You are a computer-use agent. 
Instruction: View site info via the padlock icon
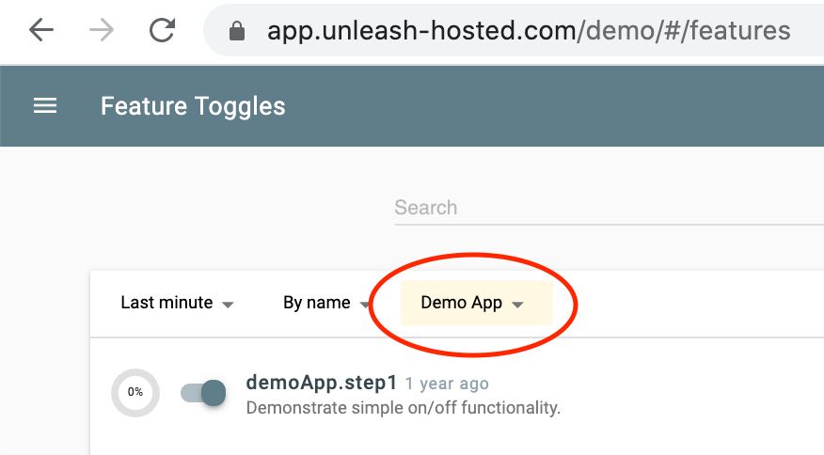(238, 32)
